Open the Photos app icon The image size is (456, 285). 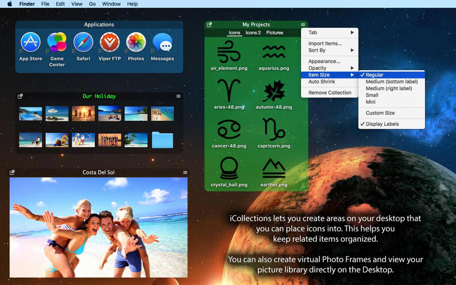click(x=136, y=42)
